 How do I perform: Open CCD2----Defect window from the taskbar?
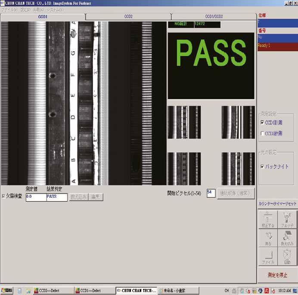pos(53,290)
